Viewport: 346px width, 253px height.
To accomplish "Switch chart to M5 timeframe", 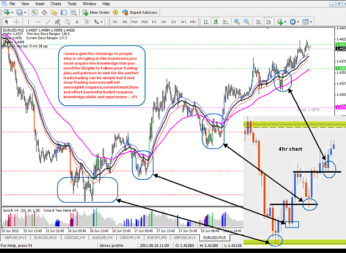I will 125,22.
